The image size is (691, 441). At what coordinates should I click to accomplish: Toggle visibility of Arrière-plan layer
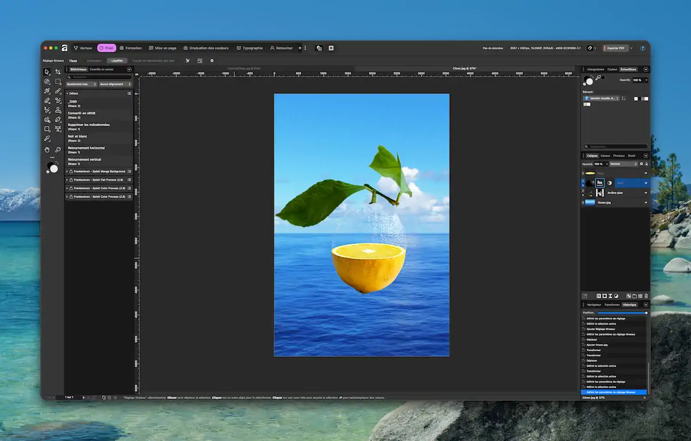(x=646, y=193)
